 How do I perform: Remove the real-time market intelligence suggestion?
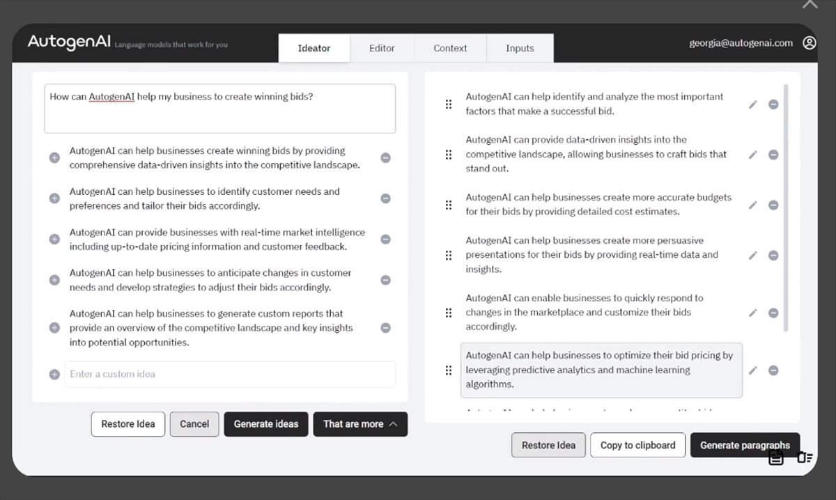pos(385,240)
